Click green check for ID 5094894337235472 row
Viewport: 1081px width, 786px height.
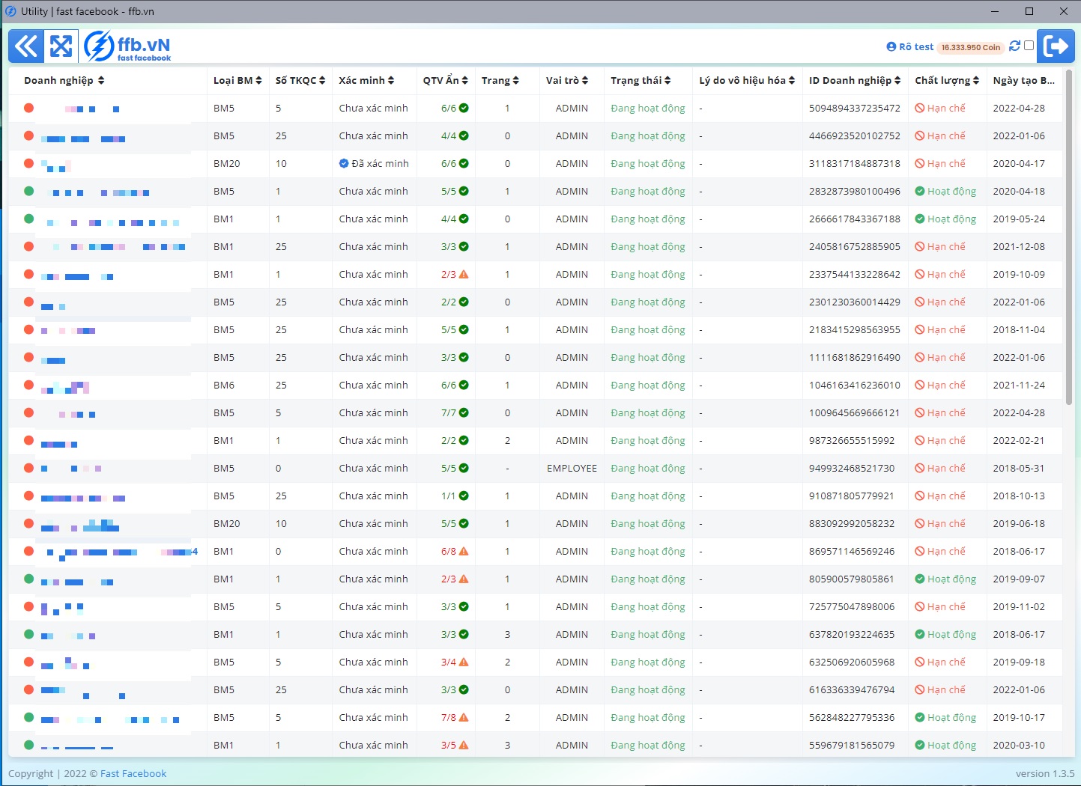(x=464, y=108)
